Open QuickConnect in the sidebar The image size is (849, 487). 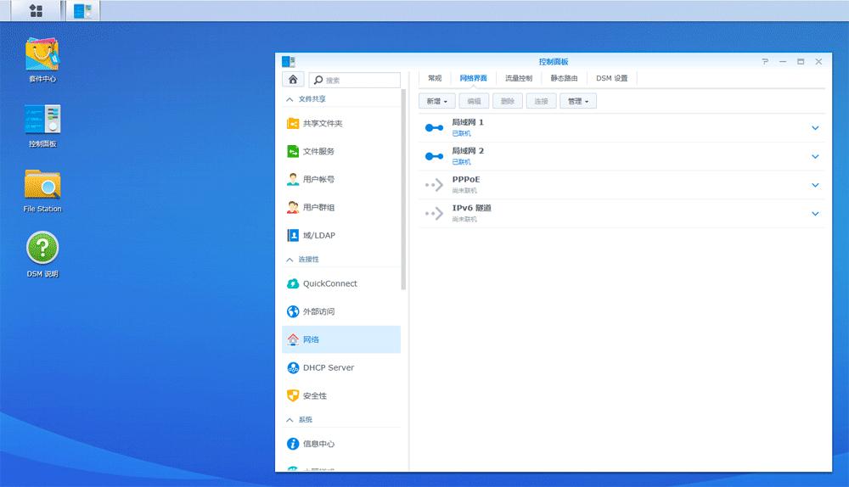329,284
